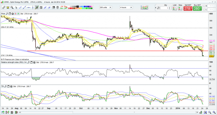Close the TDI indicator panel

(x=11, y=86)
